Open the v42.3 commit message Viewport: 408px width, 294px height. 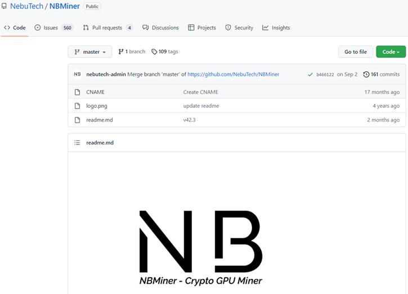189,120
